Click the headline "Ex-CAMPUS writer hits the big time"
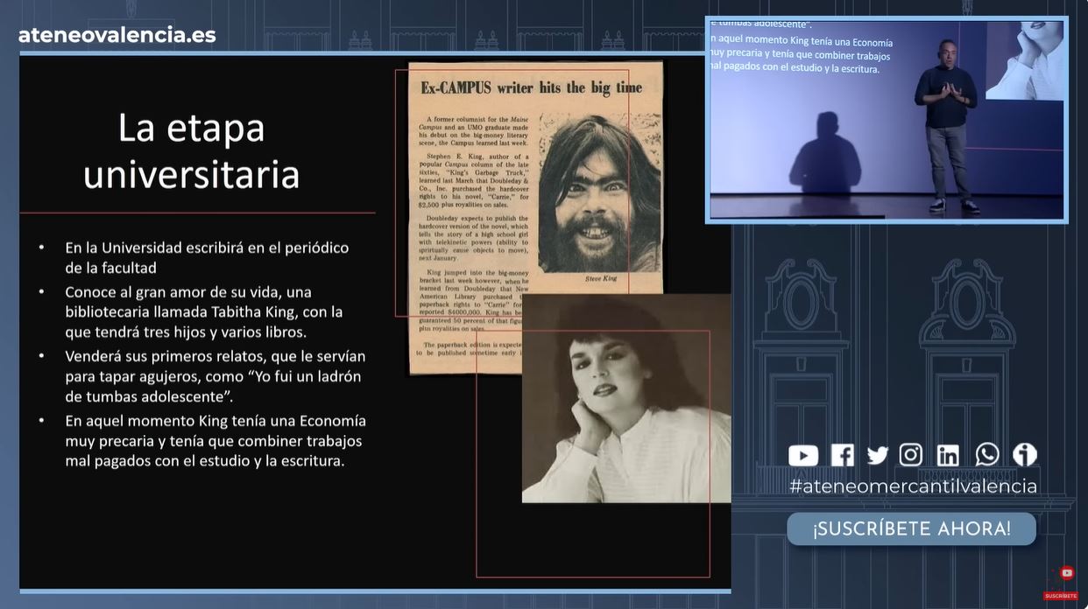 coord(532,87)
